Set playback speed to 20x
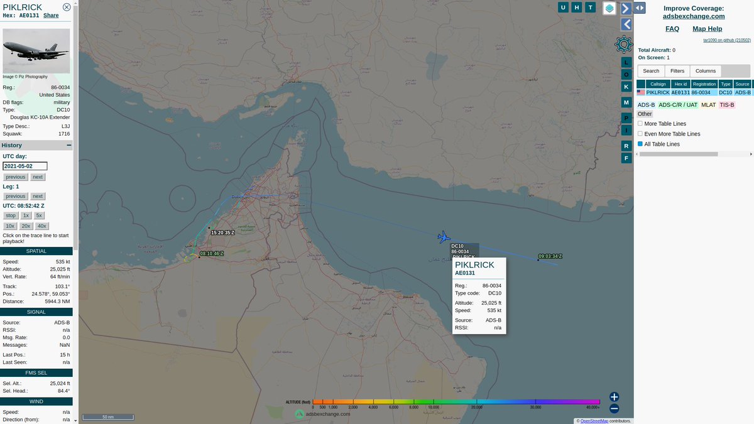 tap(26, 226)
